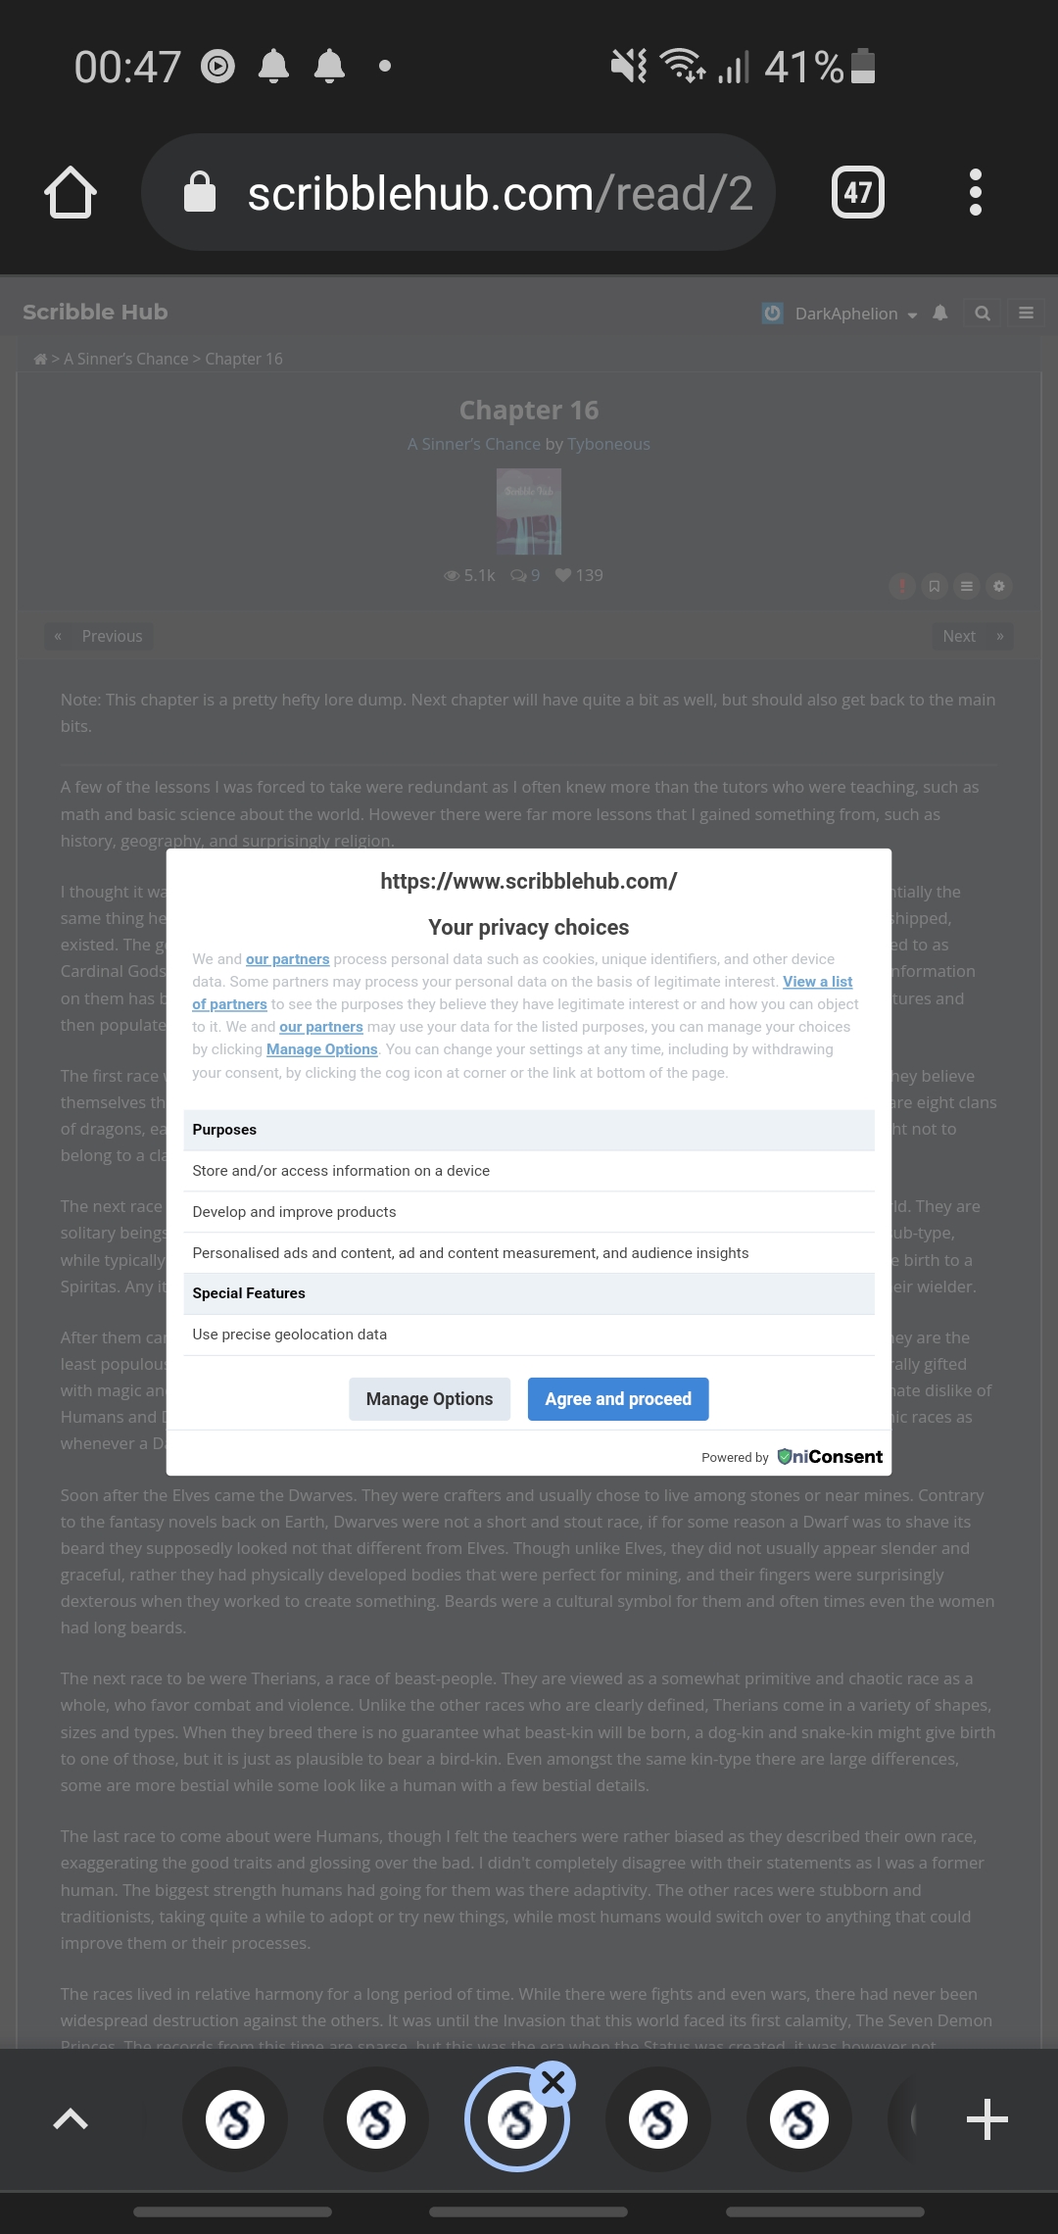Open the Scribble Hub hamburger menu
1058x2234 pixels.
(1026, 313)
